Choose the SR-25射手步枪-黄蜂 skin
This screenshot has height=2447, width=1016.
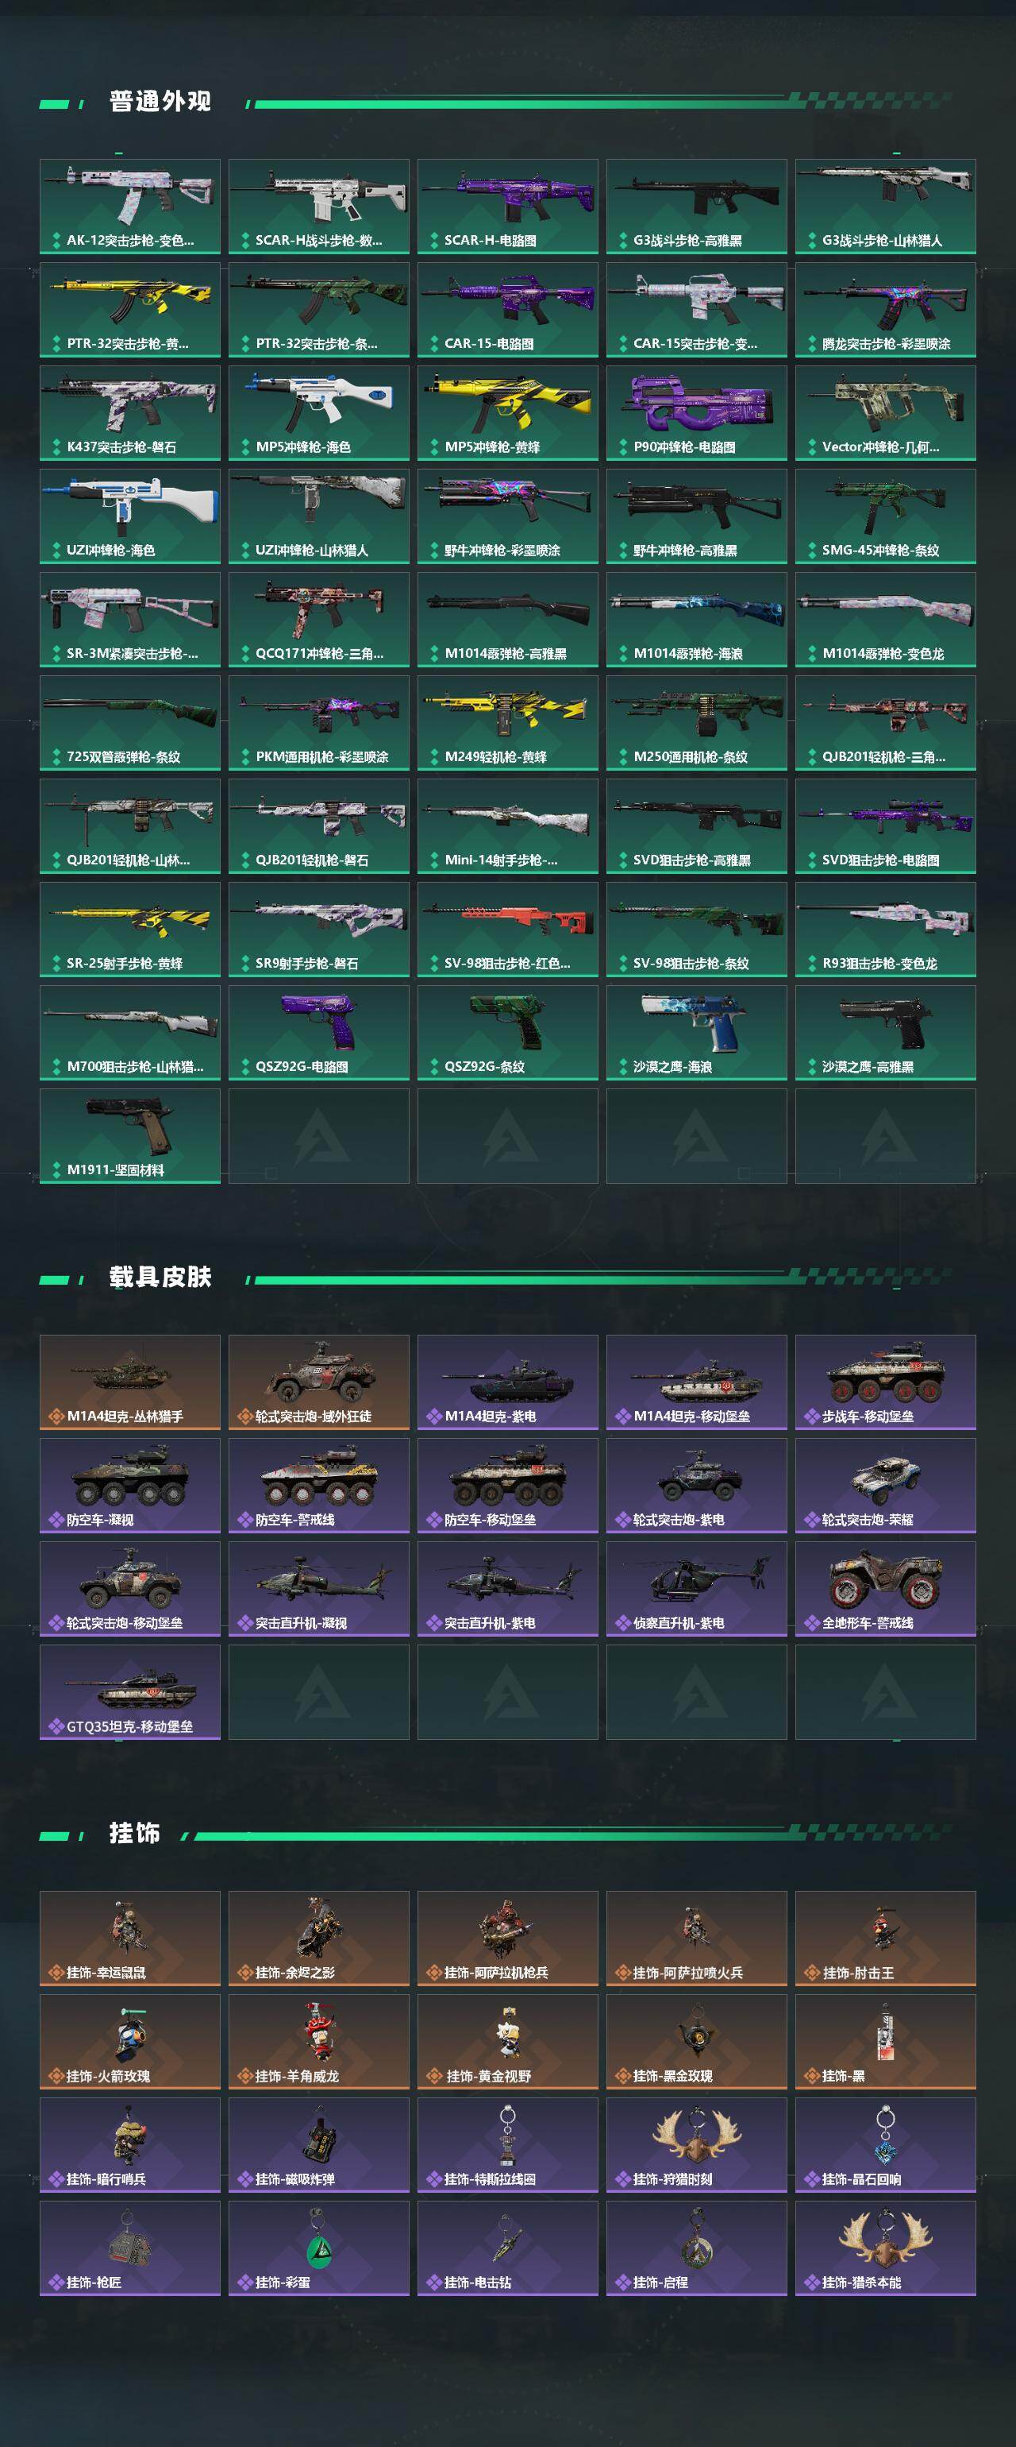[130, 929]
